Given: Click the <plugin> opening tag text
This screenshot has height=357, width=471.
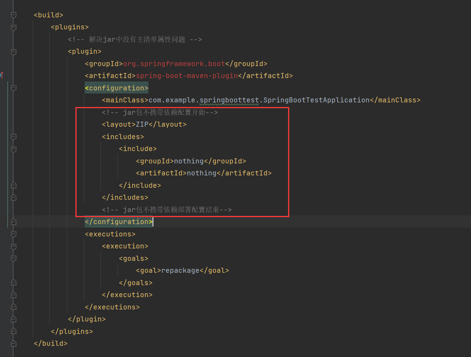Looking at the screenshot, I should pos(85,52).
